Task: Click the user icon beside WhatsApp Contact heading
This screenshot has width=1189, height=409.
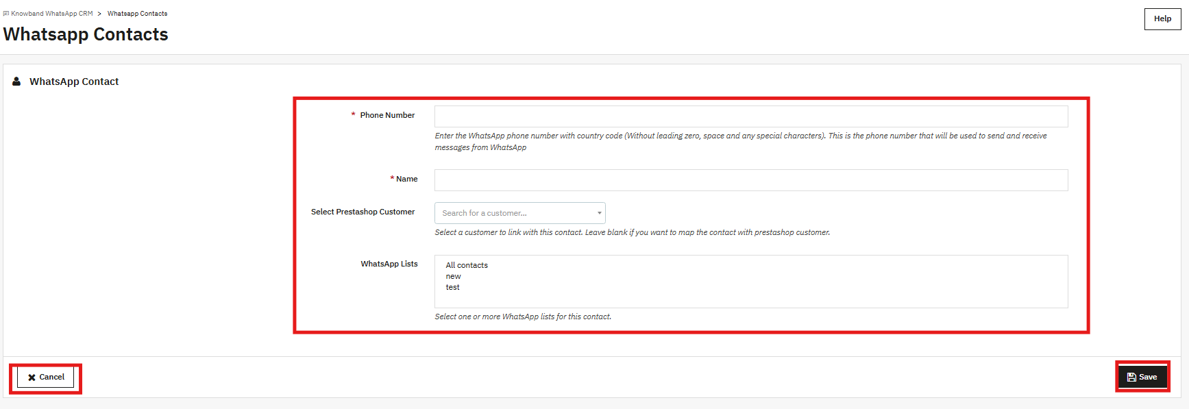Action: pos(16,81)
